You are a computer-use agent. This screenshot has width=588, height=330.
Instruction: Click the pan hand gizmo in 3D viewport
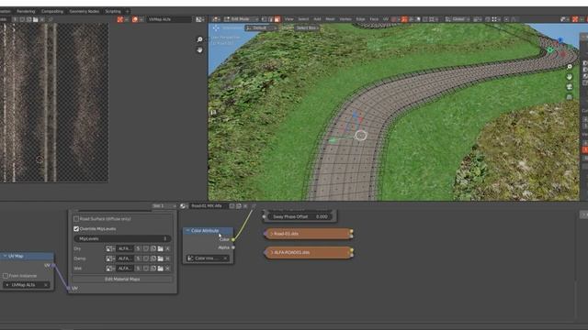[x=570, y=77]
